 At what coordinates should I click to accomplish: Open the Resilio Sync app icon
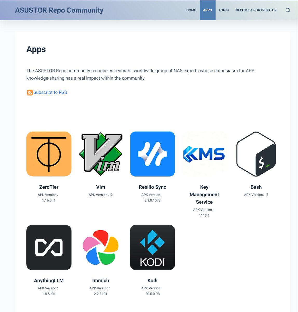[x=153, y=154]
